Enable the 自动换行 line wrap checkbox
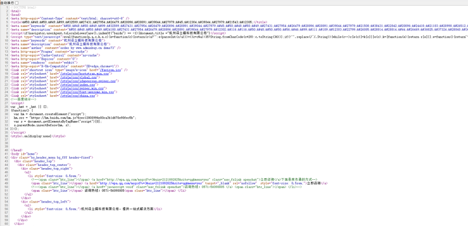 pyautogui.click(x=16, y=3)
